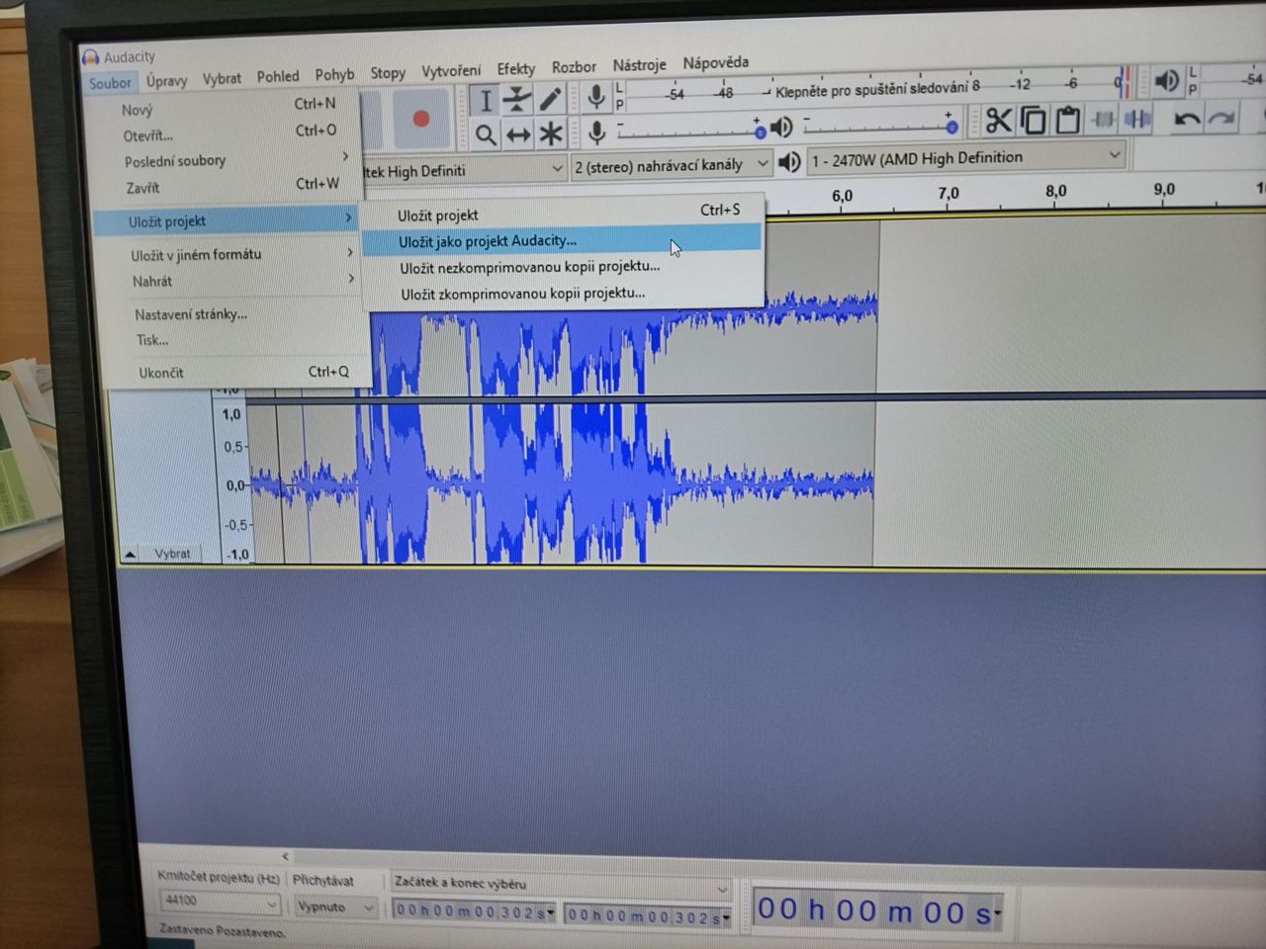
Task: Open the Efekty menu
Action: click(x=515, y=68)
